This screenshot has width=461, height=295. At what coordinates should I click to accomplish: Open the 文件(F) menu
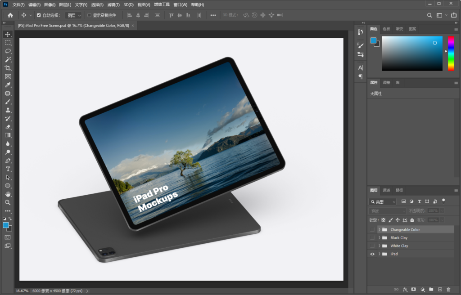(x=18, y=4)
